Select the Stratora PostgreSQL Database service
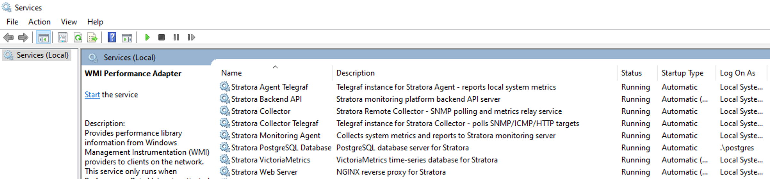This screenshot has width=770, height=179. (281, 148)
